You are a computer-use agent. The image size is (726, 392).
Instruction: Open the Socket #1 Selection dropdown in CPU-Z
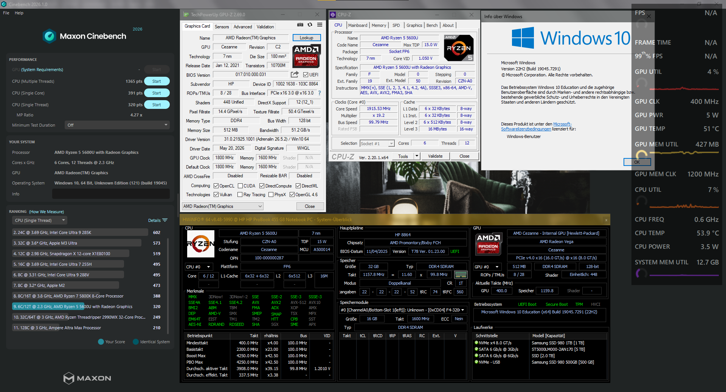coord(377,144)
